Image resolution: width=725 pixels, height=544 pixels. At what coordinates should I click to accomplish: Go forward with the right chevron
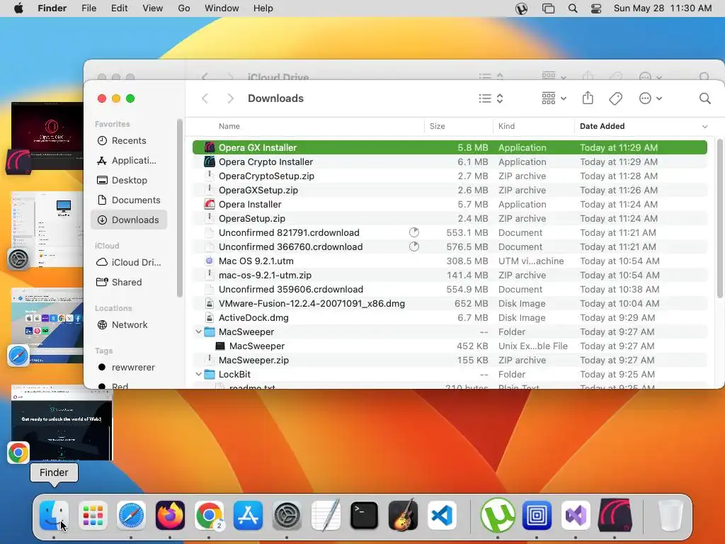point(230,98)
